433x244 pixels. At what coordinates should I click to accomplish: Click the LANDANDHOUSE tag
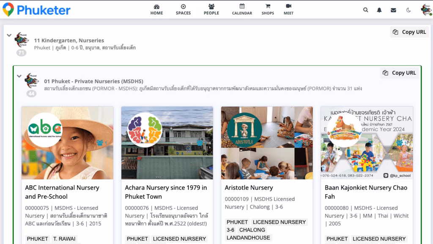(x=248, y=238)
